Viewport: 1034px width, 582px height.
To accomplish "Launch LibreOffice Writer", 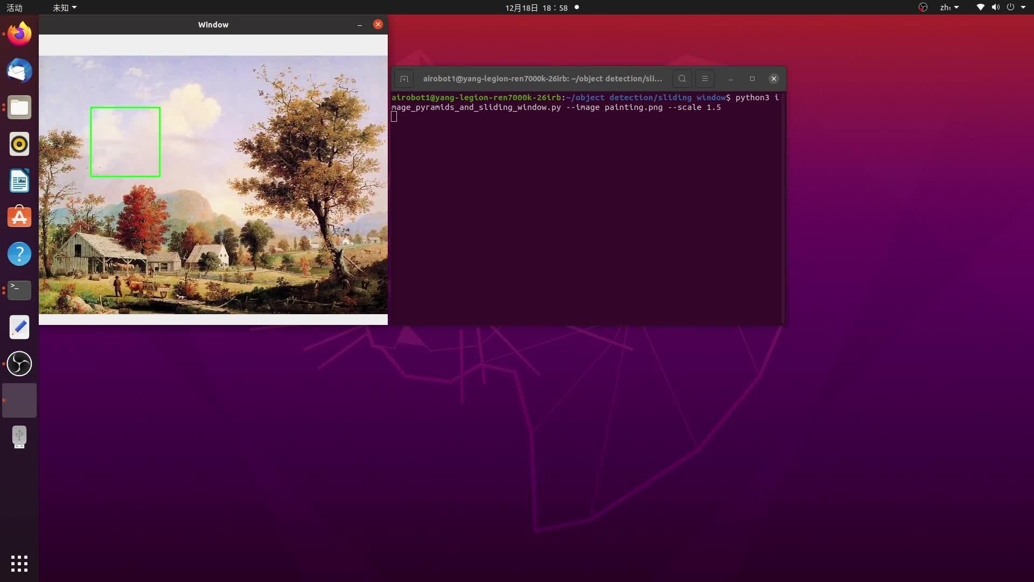I will coord(19,181).
